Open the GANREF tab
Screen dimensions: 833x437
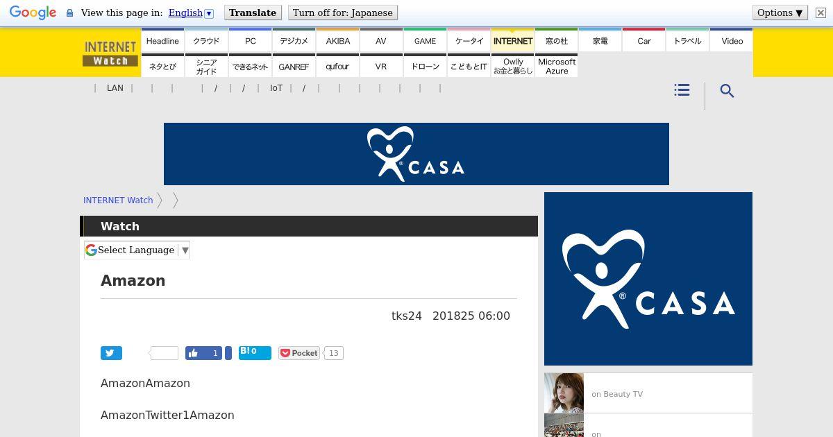(x=294, y=66)
